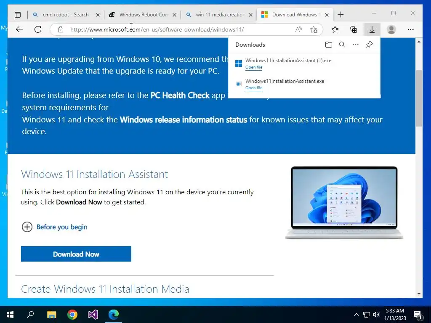Click the Download Now button
Image resolution: width=431 pixels, height=323 pixels.
click(76, 254)
